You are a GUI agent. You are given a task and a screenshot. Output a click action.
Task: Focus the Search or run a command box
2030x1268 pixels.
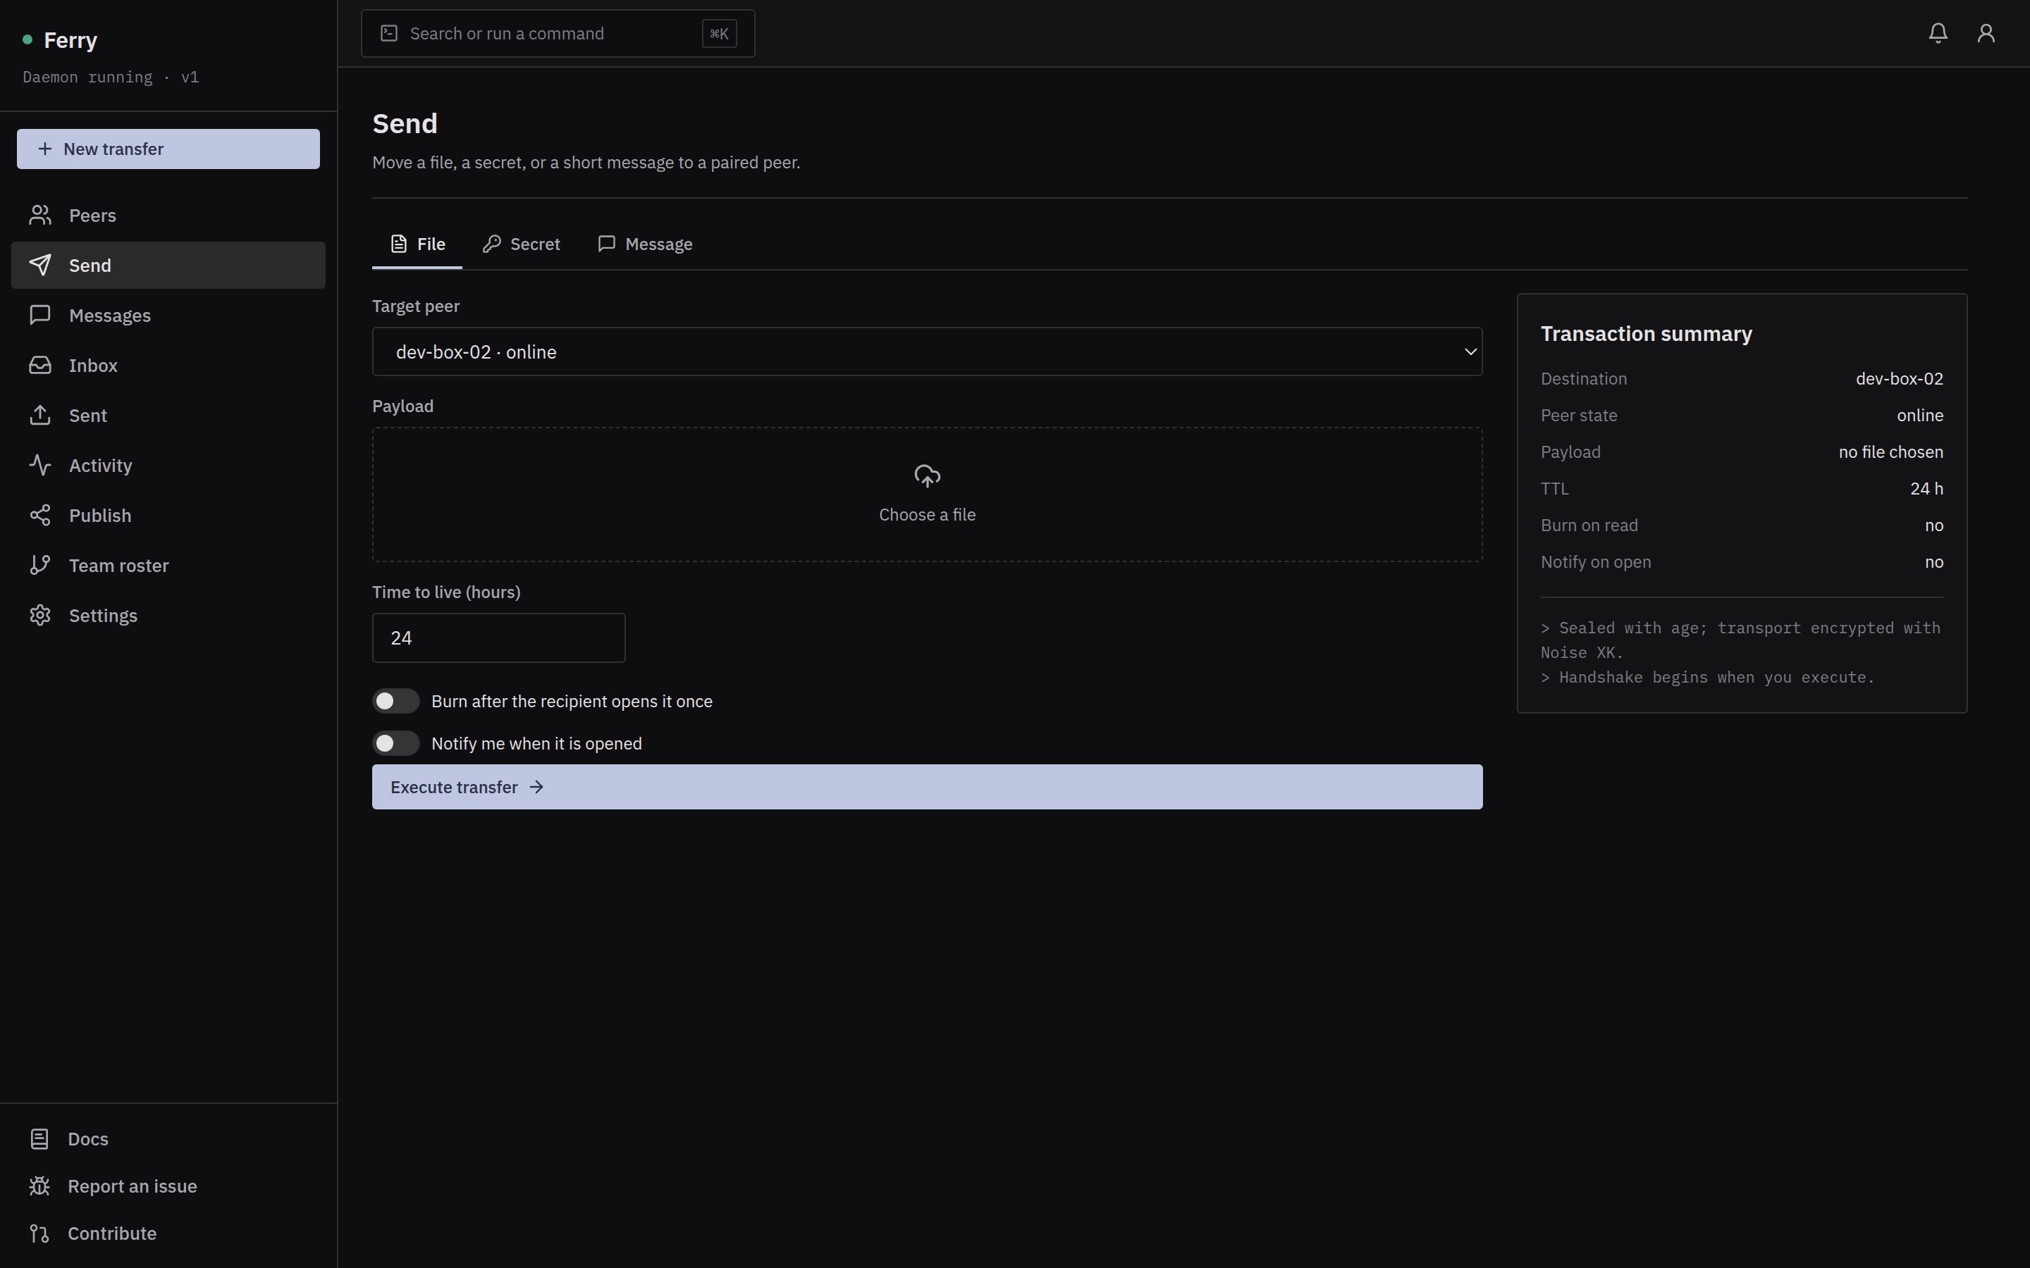[558, 34]
